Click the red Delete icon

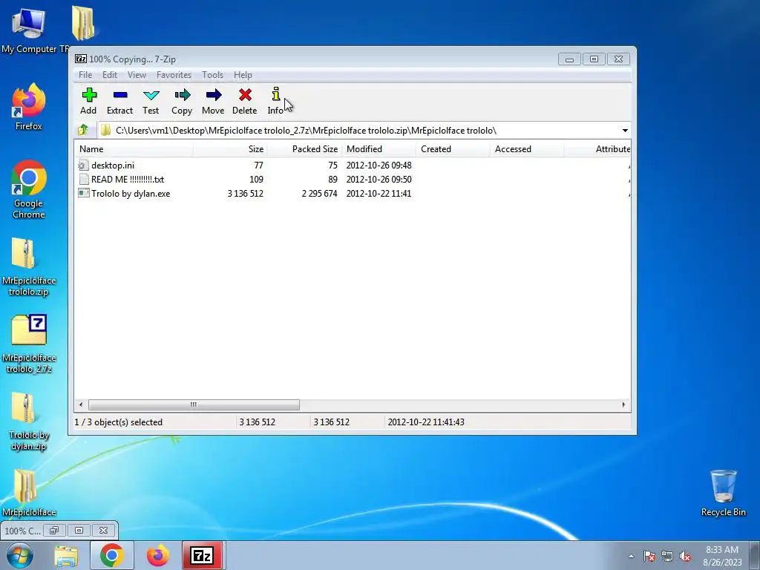click(245, 95)
